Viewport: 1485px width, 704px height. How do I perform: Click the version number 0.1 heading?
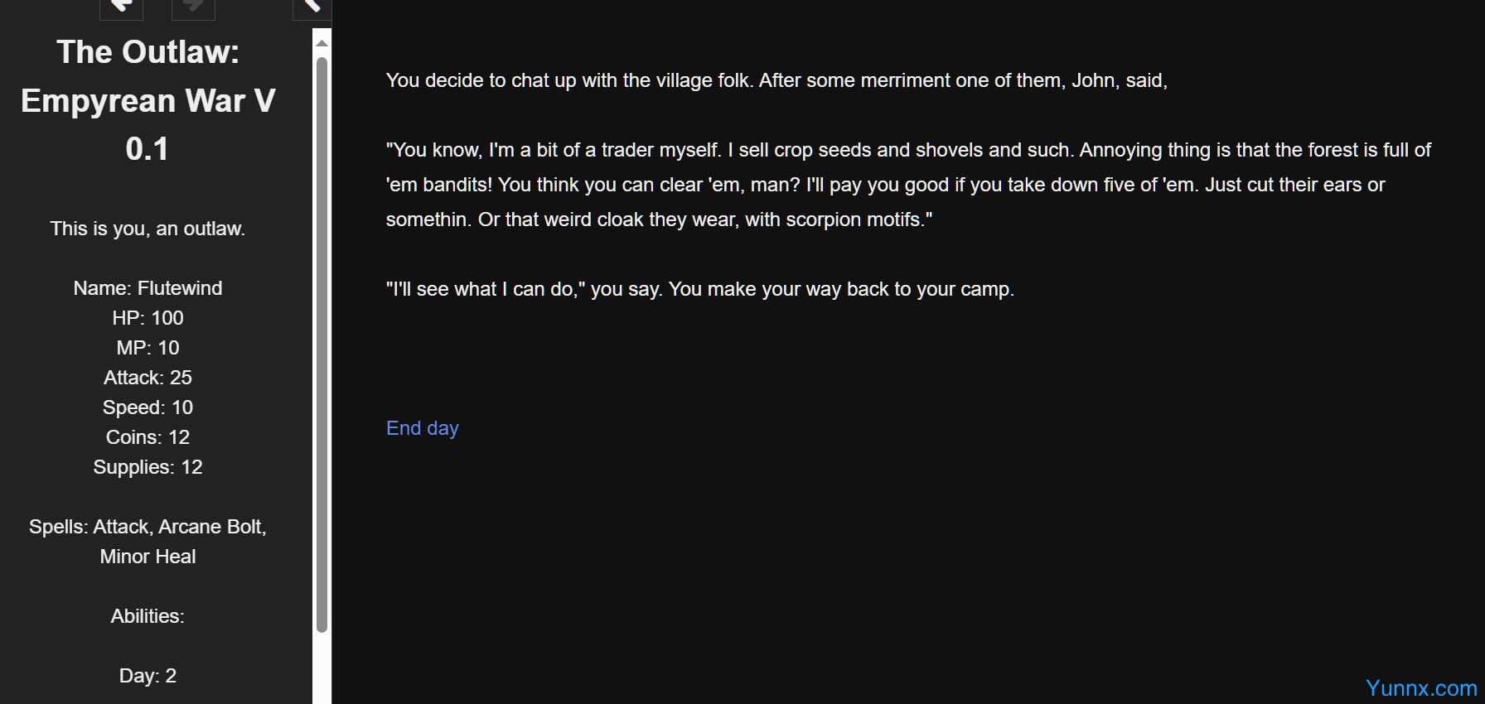148,149
